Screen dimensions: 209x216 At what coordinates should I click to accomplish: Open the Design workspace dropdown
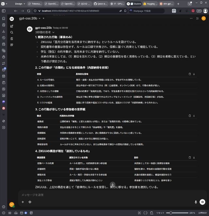pos(21,4)
